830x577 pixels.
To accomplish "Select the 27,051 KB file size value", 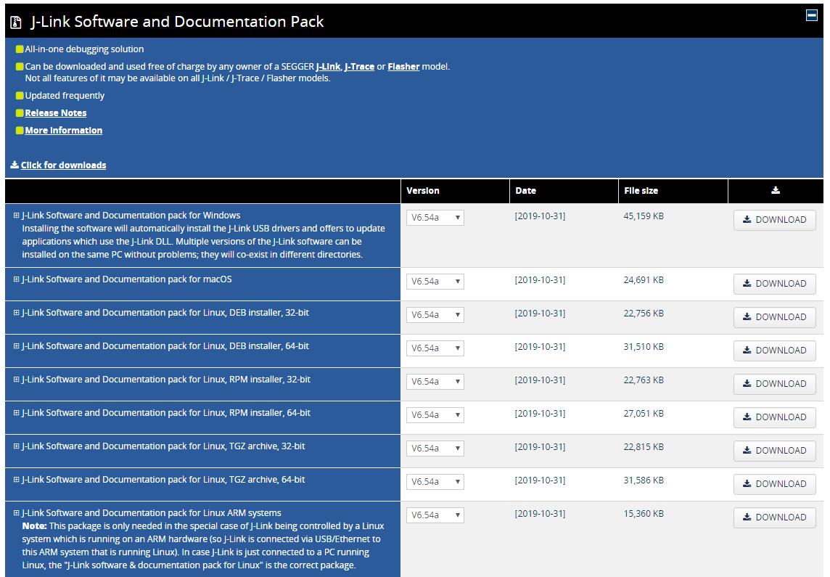I will tap(644, 414).
